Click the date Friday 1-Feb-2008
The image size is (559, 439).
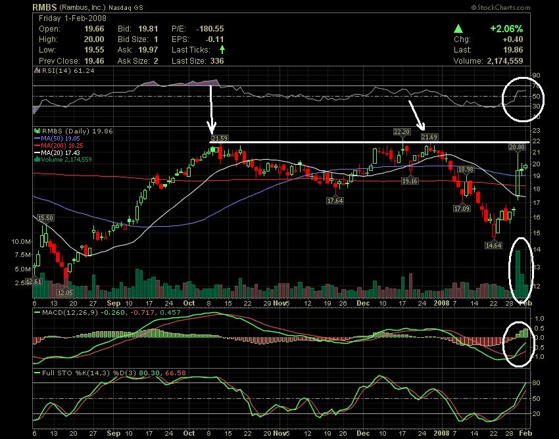(x=72, y=18)
